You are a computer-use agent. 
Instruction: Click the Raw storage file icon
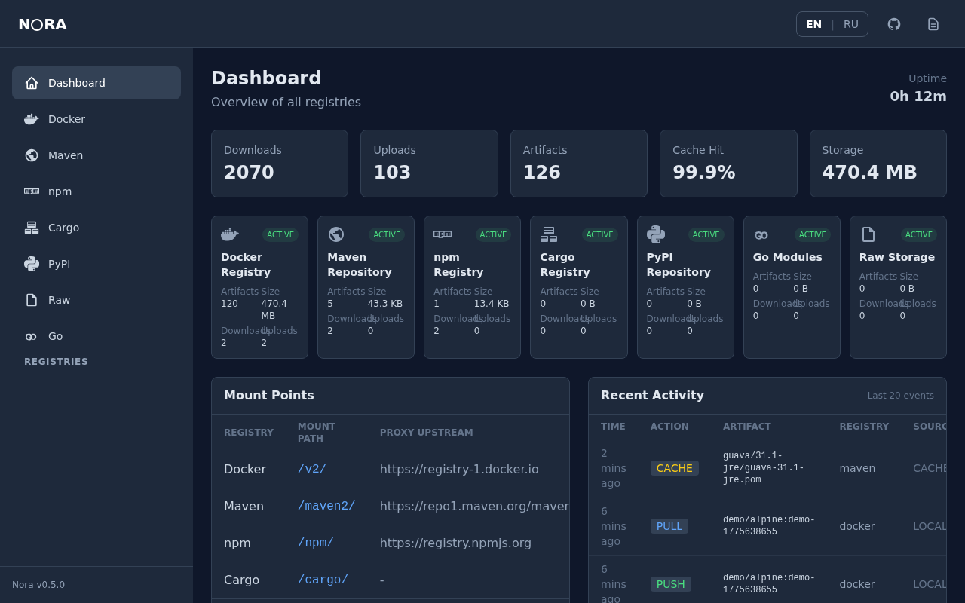[31, 300]
